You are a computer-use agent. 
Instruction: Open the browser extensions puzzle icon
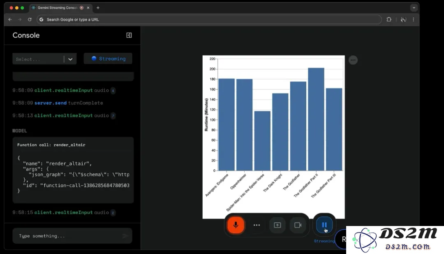tap(389, 20)
